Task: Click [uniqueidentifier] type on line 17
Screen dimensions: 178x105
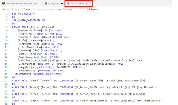Action: [x=43, y=67]
